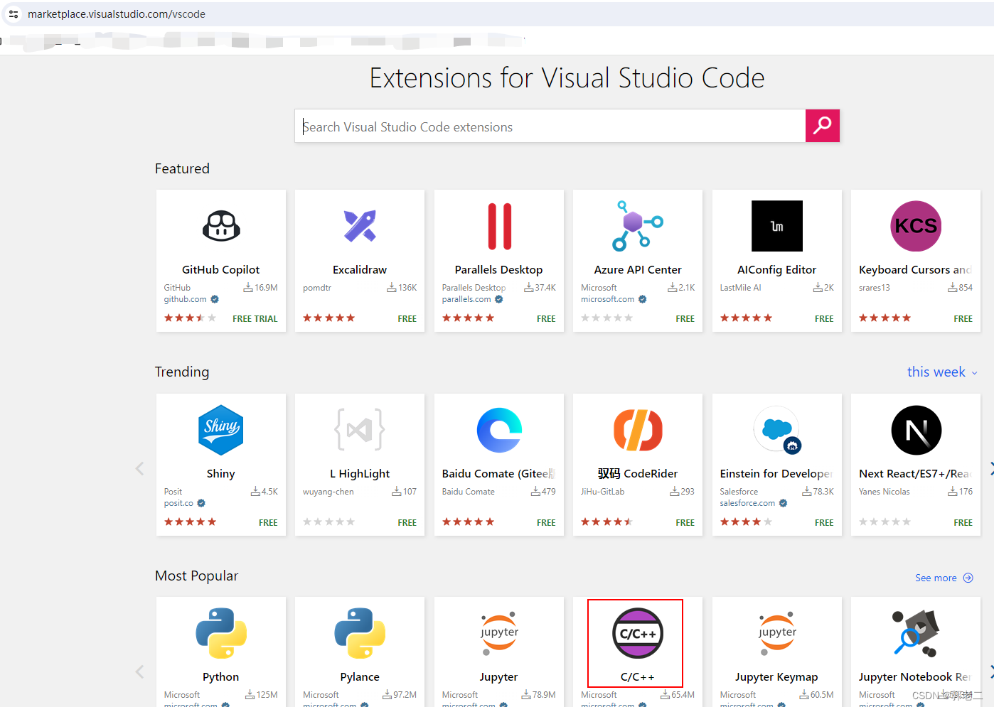
Task: Click the 78.3K install count on Einstein card
Action: 818,492
